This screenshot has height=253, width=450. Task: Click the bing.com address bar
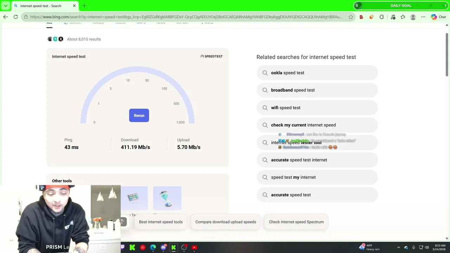(186, 17)
